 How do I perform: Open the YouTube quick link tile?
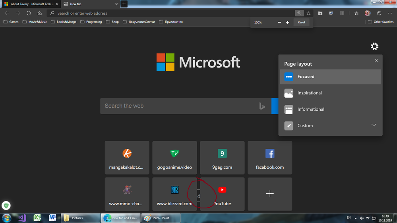pos(222,194)
